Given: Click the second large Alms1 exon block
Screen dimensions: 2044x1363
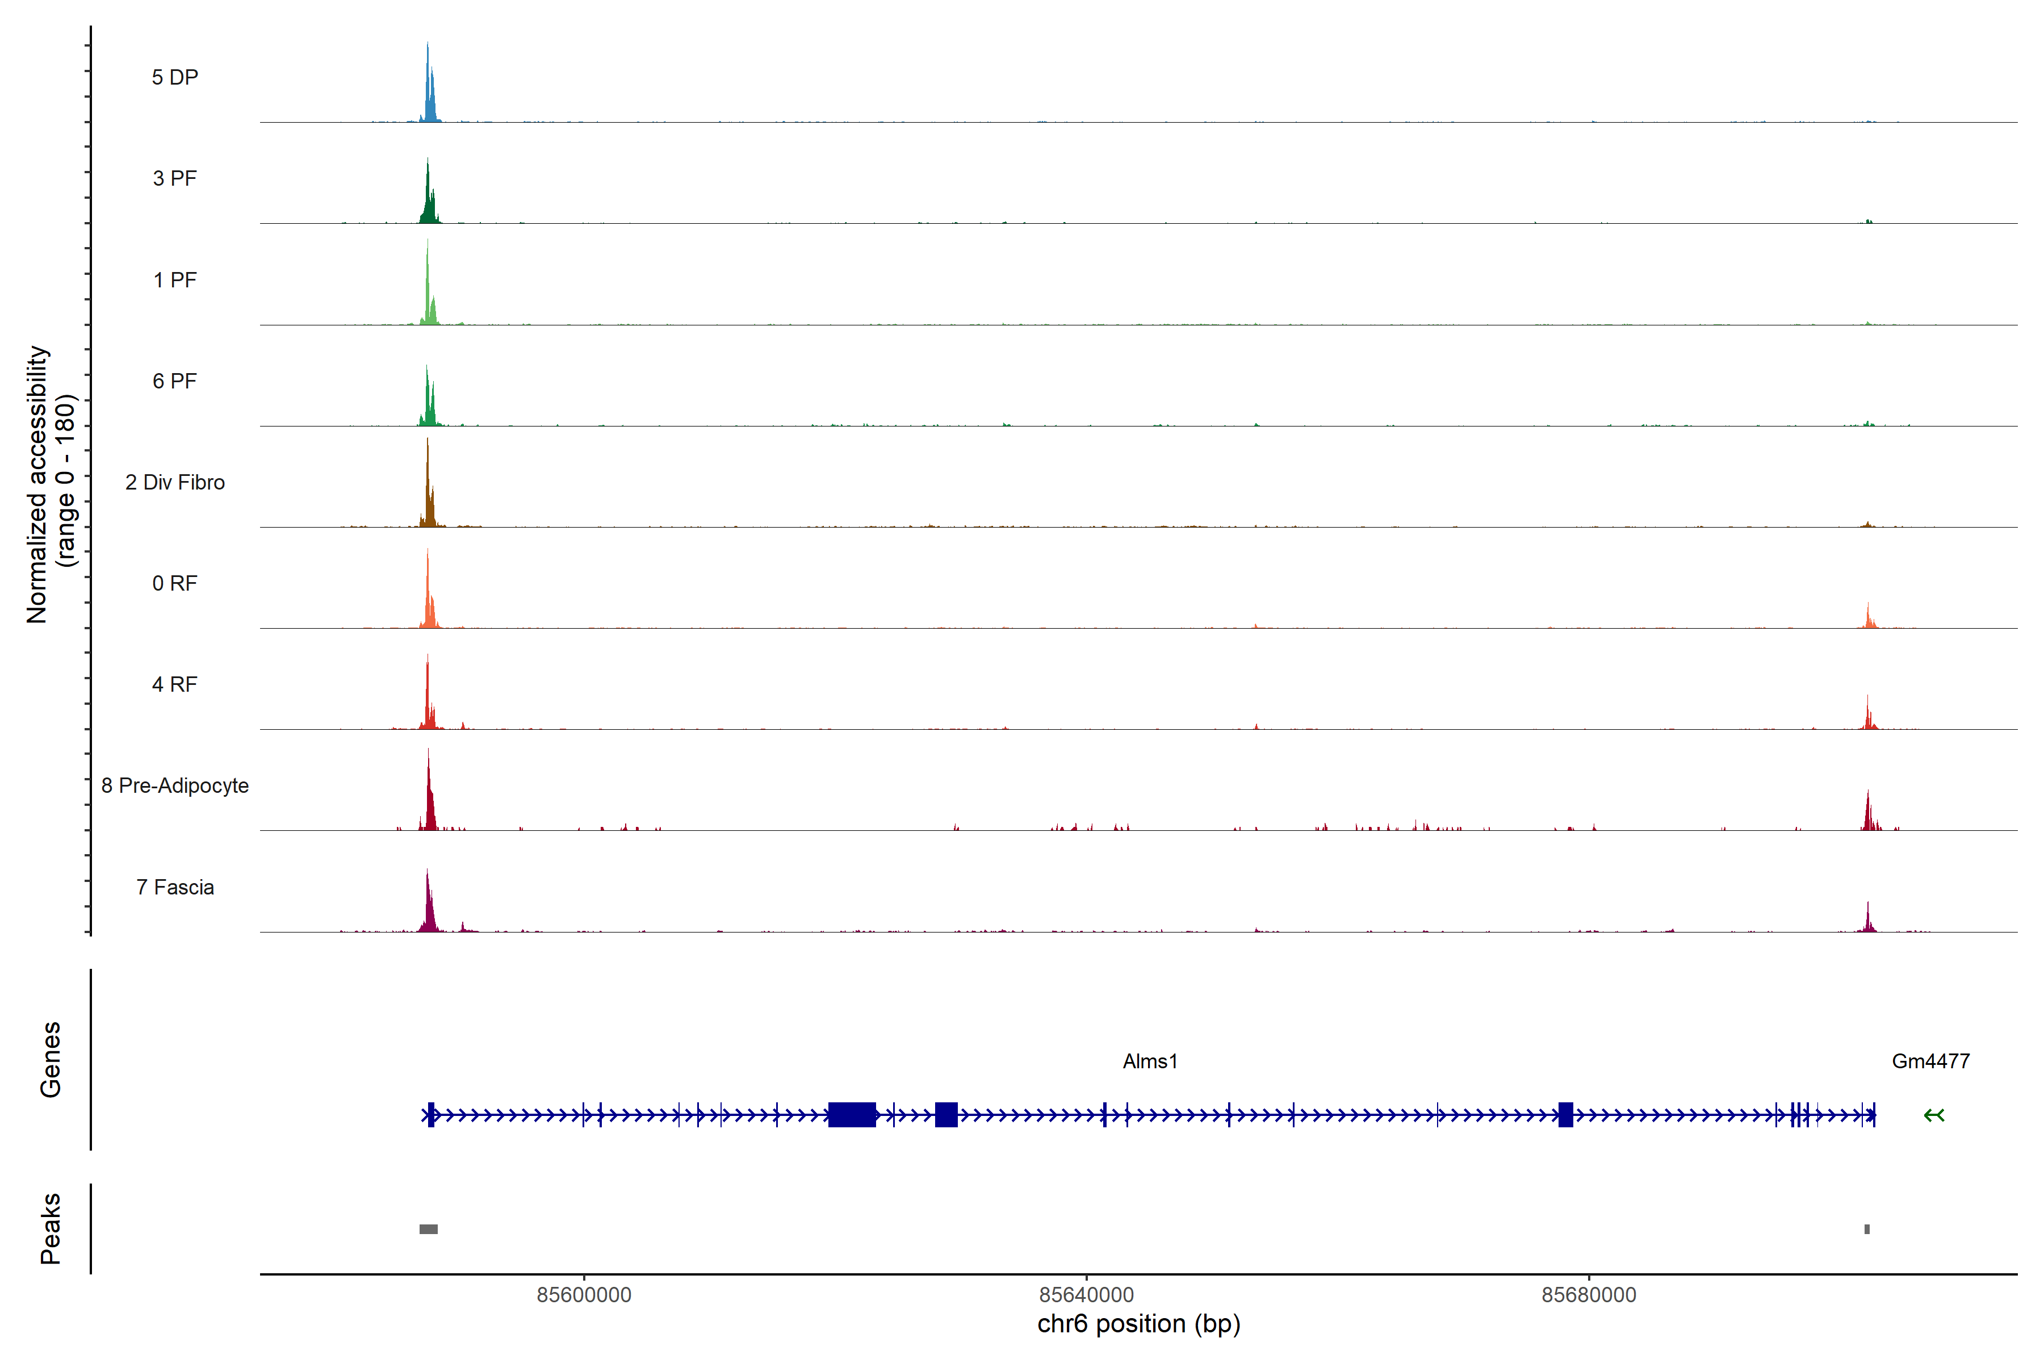Looking at the screenshot, I should tap(945, 1114).
